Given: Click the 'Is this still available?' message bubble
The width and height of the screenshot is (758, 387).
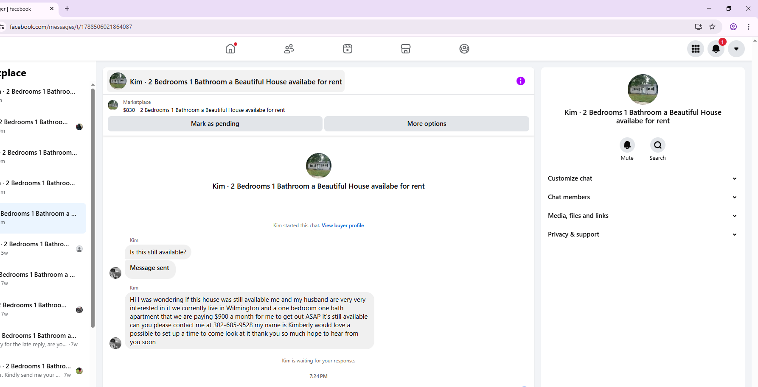Looking at the screenshot, I should coord(158,252).
